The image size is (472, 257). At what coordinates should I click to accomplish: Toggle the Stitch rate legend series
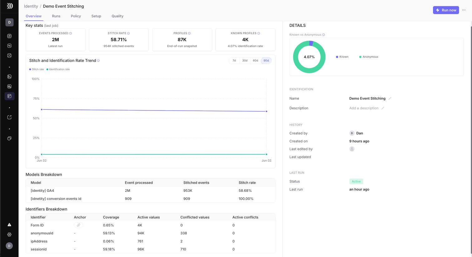36,69
